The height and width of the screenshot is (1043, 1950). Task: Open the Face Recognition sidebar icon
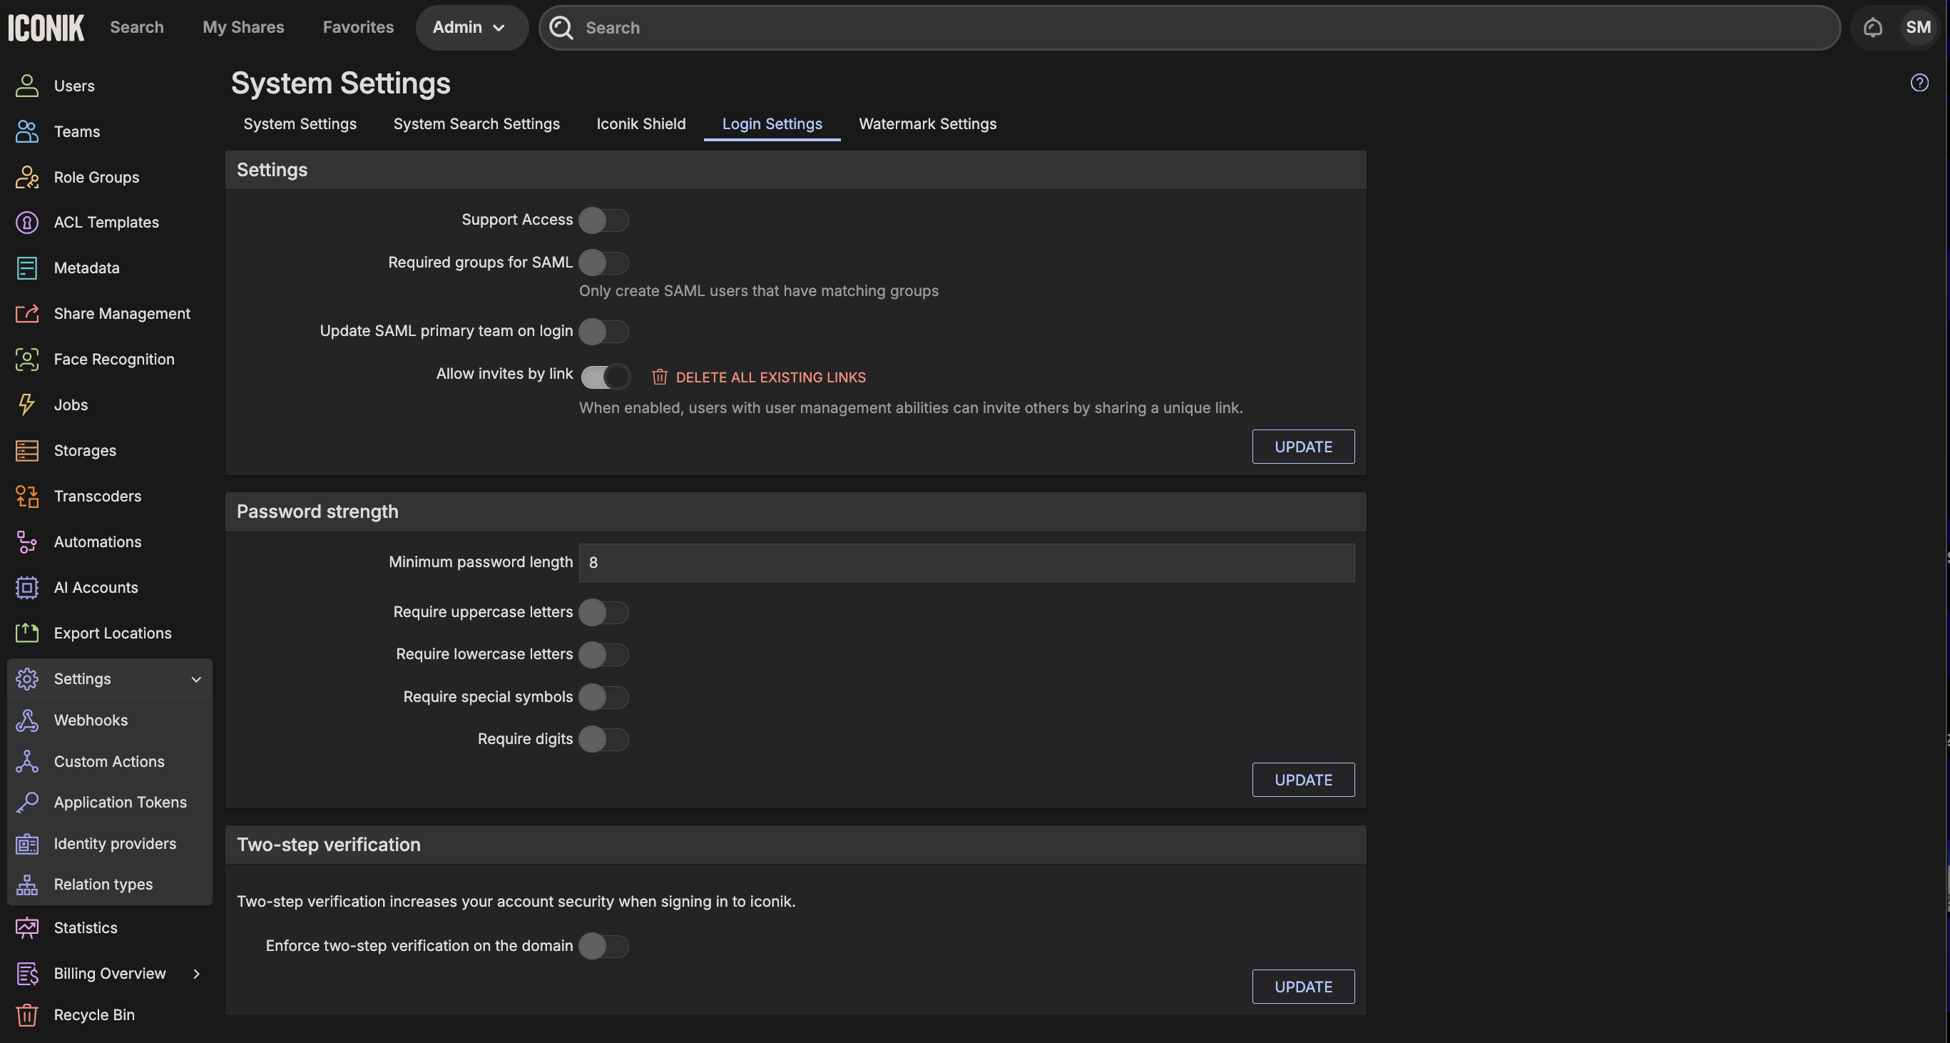click(x=26, y=360)
